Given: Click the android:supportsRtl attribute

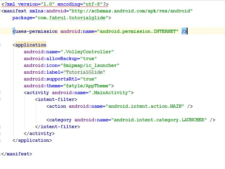Looking at the screenshot, I should (50, 79).
